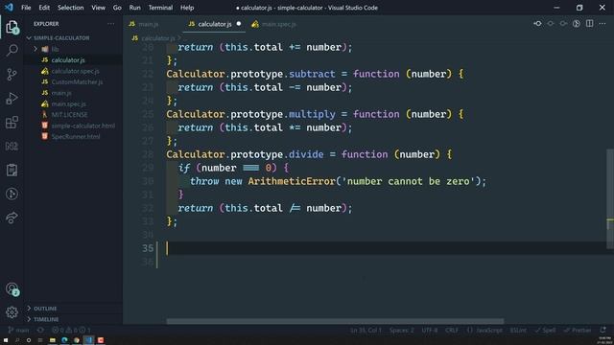This screenshot has height=345, width=614.
Task: Click the Ln 35, Col 1 position indicator
Action: 366,330
